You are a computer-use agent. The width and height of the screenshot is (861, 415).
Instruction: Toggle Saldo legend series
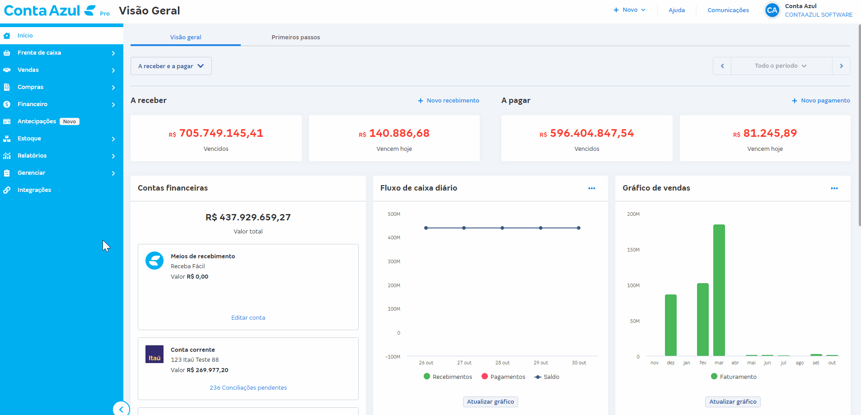(547, 377)
